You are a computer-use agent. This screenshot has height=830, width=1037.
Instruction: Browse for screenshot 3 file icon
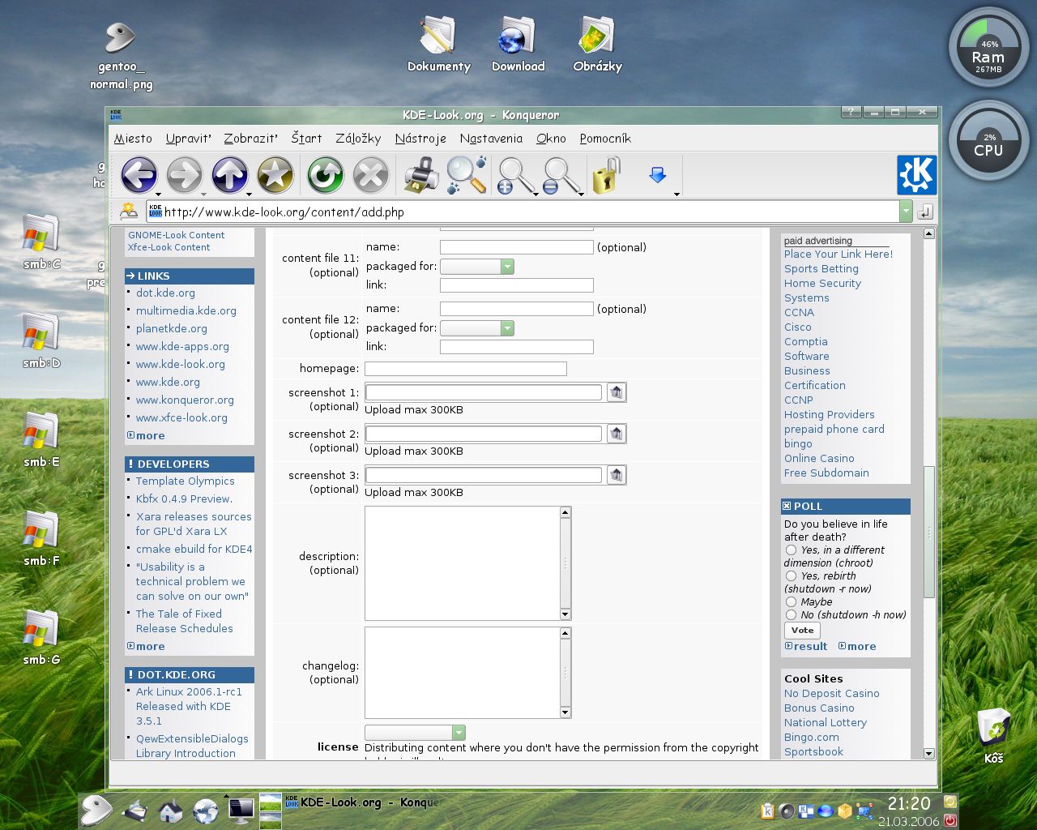pos(617,475)
